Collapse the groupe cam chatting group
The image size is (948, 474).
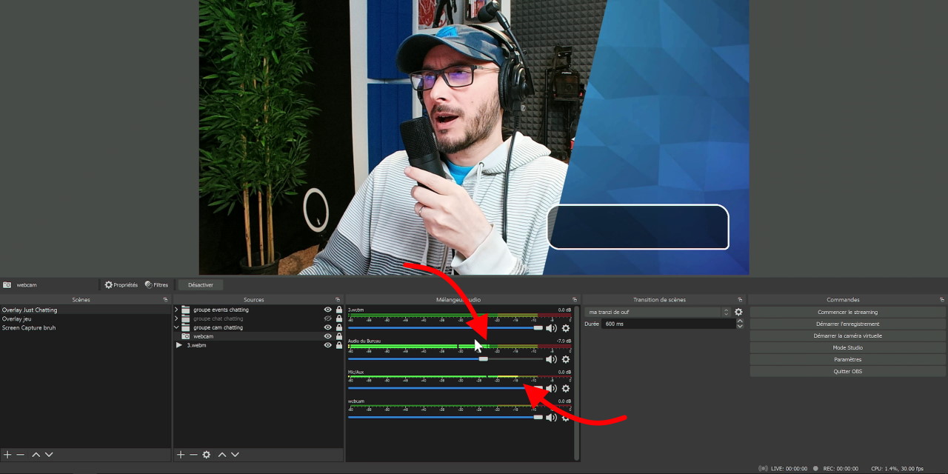[176, 327]
